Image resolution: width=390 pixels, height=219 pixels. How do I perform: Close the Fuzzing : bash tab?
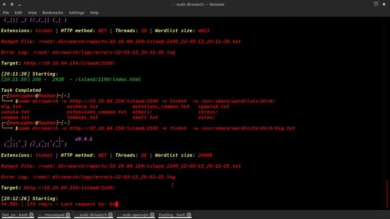189,215
